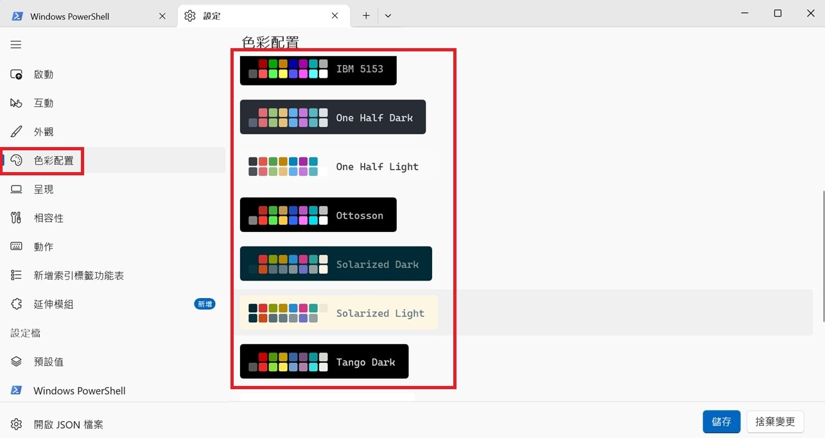
Task: Open the 呈現 settings page
Action: pyautogui.click(x=114, y=189)
